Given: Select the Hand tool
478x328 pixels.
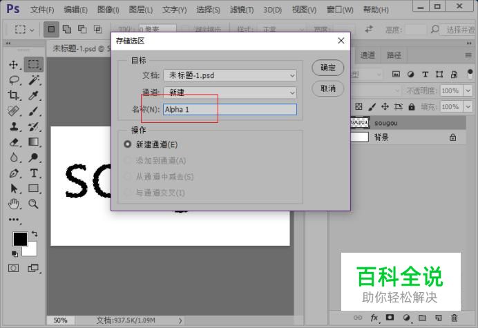Looking at the screenshot, I should [14, 204].
